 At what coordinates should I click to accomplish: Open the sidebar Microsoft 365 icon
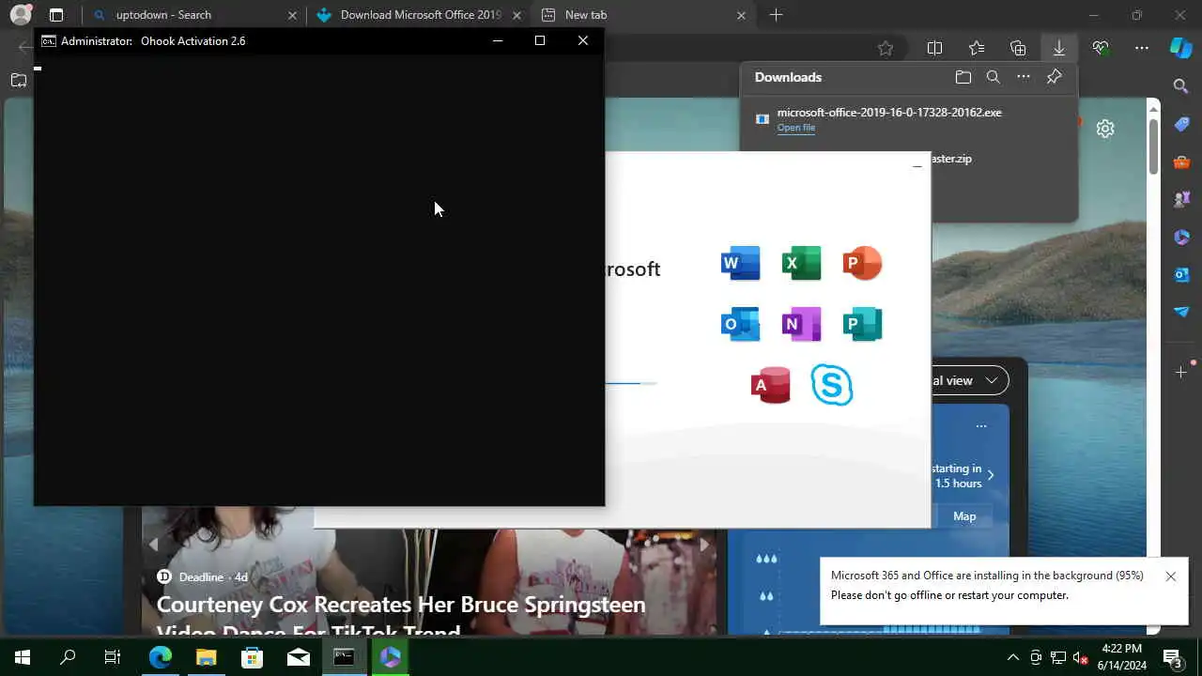(x=1181, y=237)
